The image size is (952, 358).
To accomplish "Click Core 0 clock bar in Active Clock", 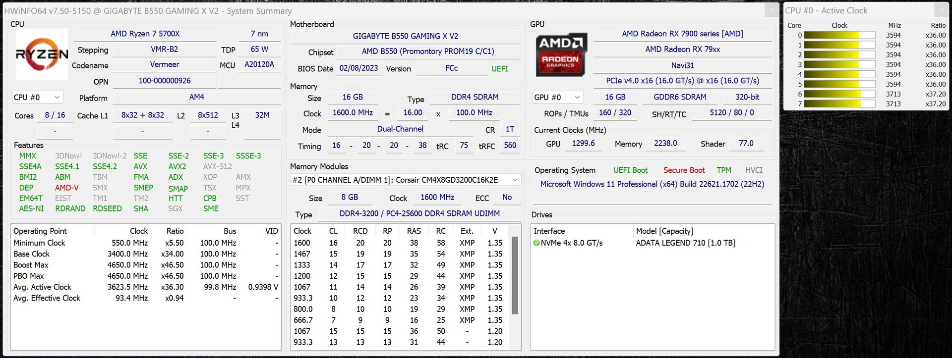I will click(x=839, y=35).
